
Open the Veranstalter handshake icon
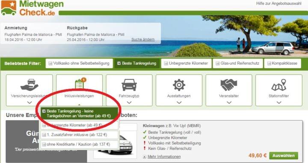click(x=229, y=85)
